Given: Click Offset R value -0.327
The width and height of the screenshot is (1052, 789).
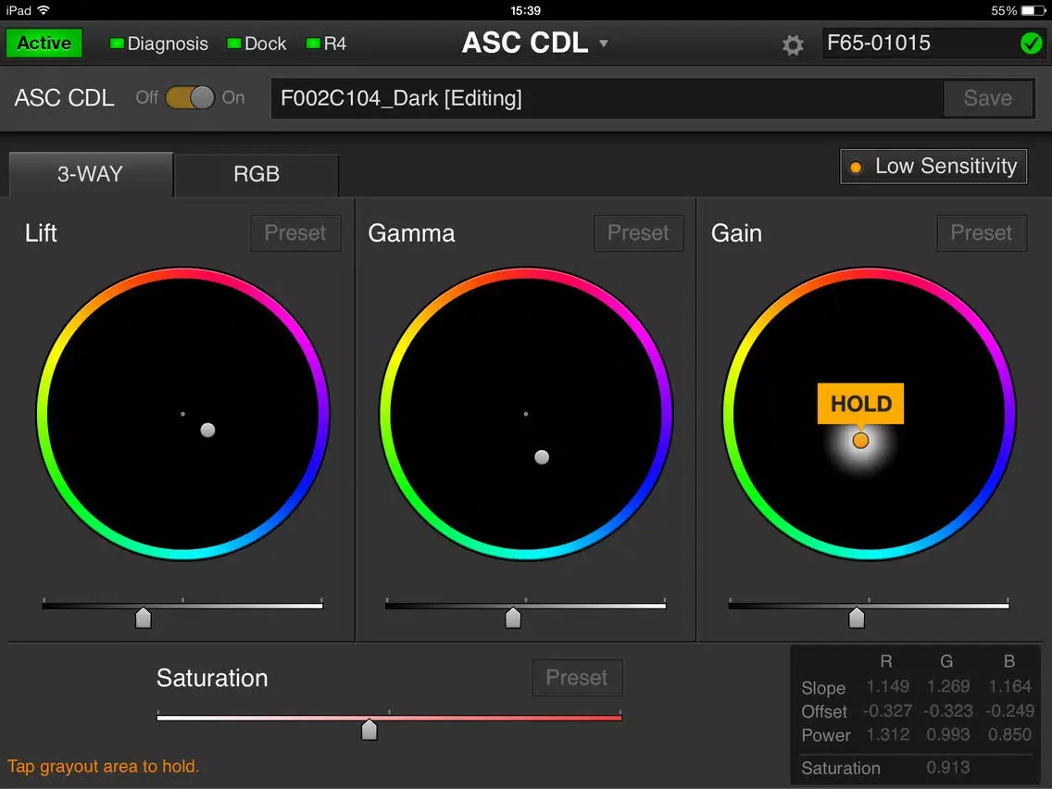Looking at the screenshot, I should pyautogui.click(x=887, y=710).
